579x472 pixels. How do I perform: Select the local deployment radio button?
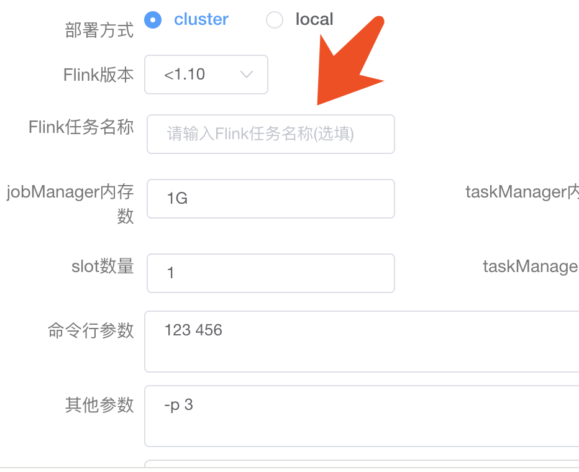275,19
